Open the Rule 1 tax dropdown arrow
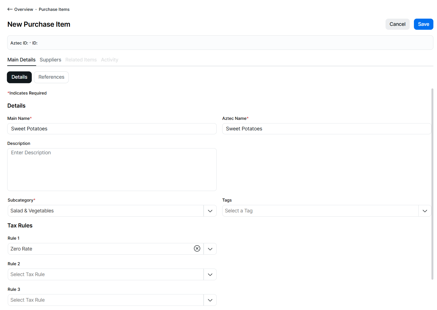 210,249
